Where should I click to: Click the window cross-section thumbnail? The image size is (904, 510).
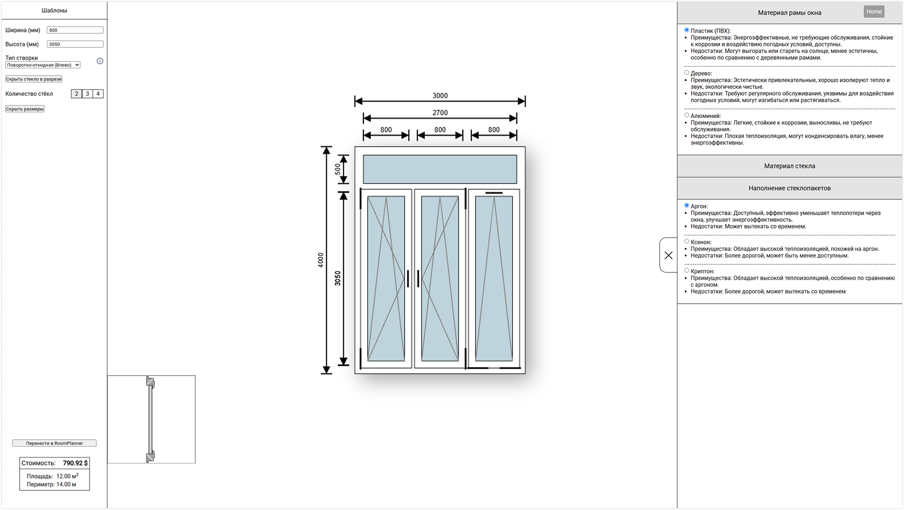pos(151,420)
